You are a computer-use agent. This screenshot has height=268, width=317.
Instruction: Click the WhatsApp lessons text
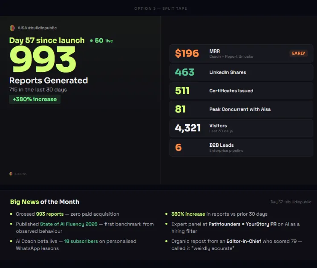coord(37,248)
